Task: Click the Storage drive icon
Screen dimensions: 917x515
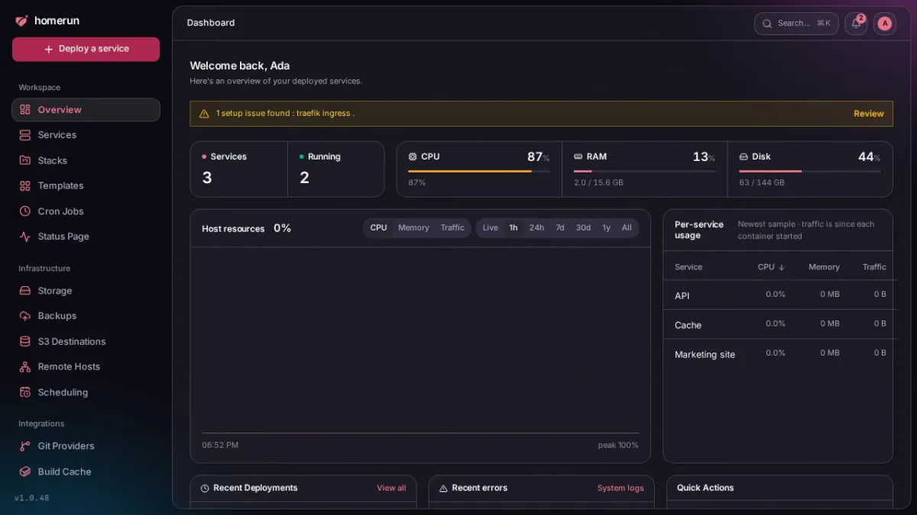Action: tap(25, 291)
